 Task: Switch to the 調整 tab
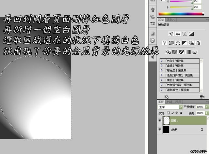point(161,20)
